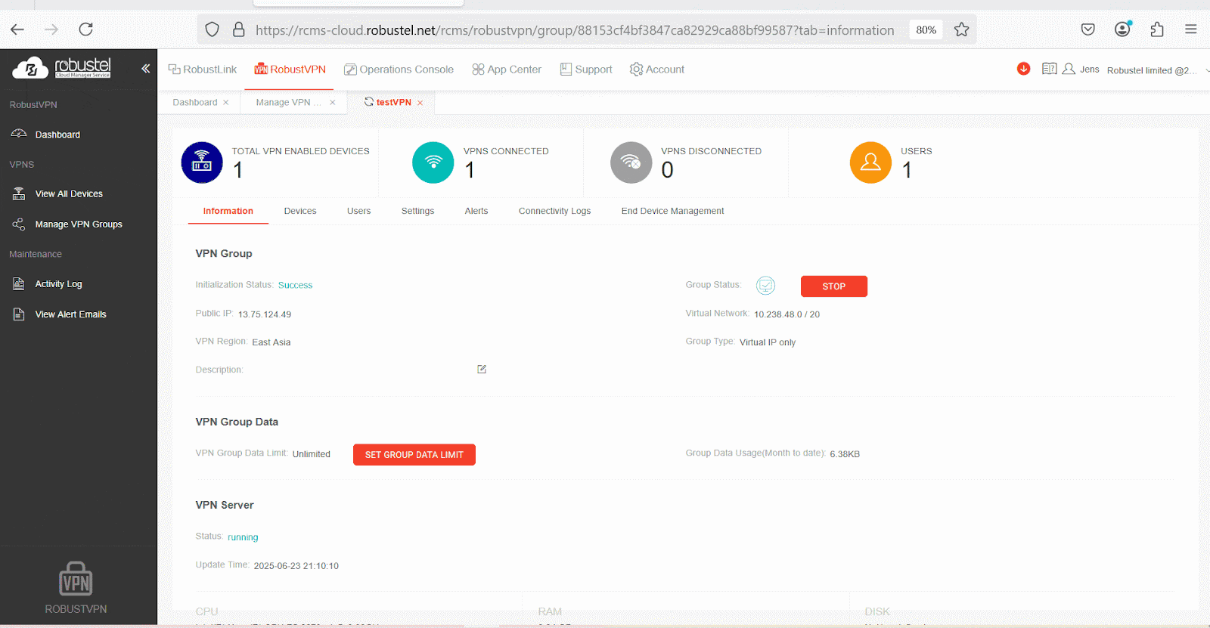Image resolution: width=1210 pixels, height=628 pixels.
Task: Click the RobustVPN logo at the sidebar bottom
Action: click(x=76, y=588)
